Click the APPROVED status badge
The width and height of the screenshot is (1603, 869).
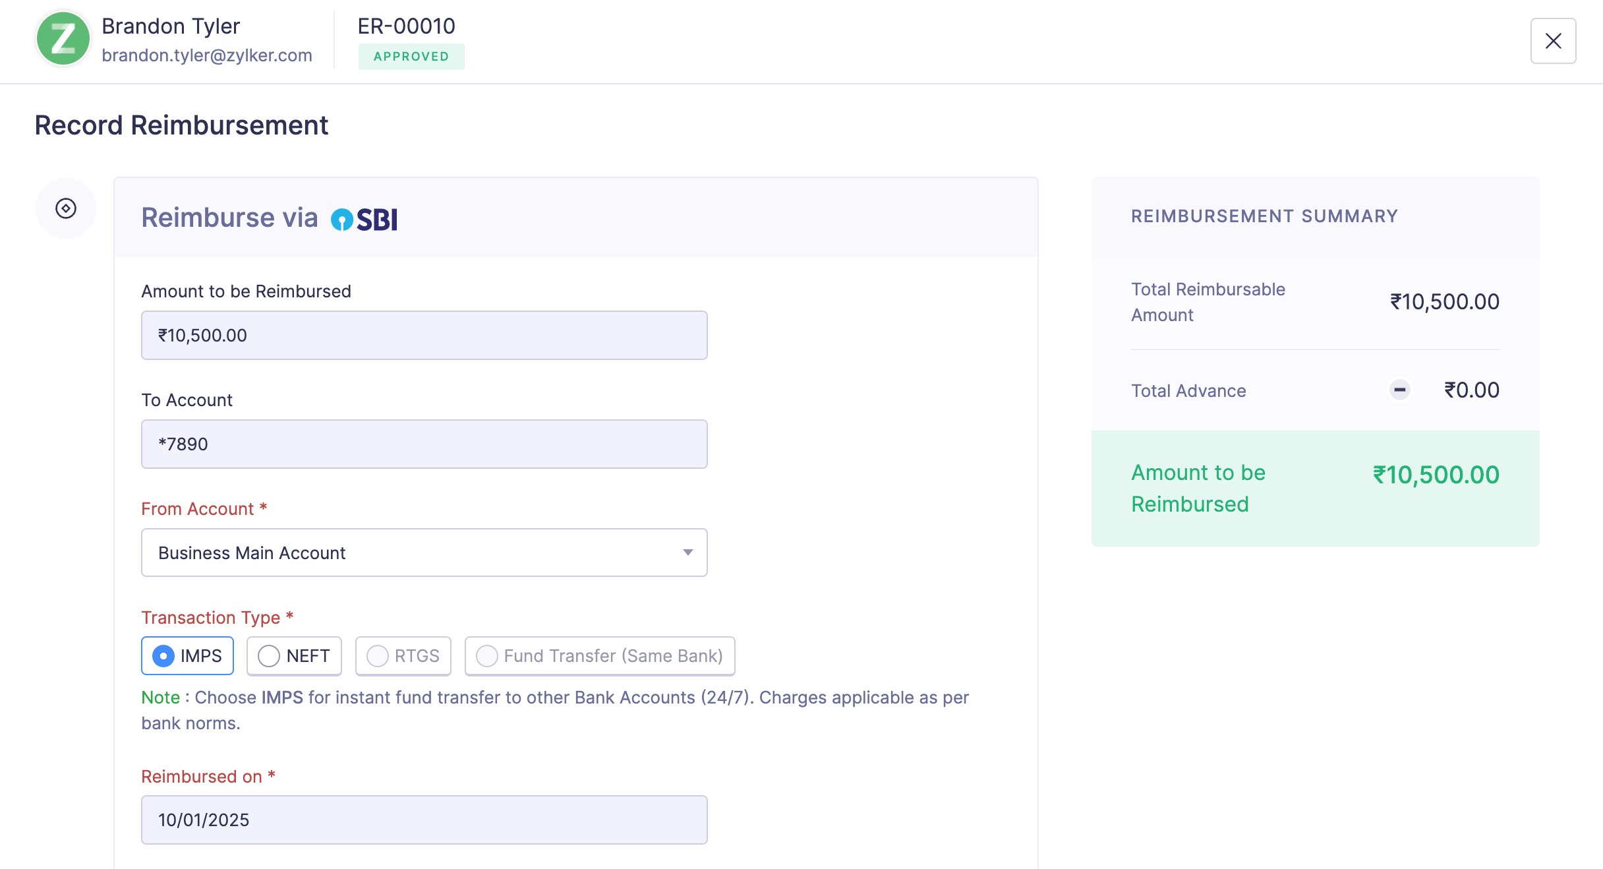[411, 57]
